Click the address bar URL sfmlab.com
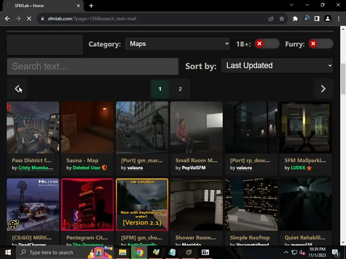 92,19
